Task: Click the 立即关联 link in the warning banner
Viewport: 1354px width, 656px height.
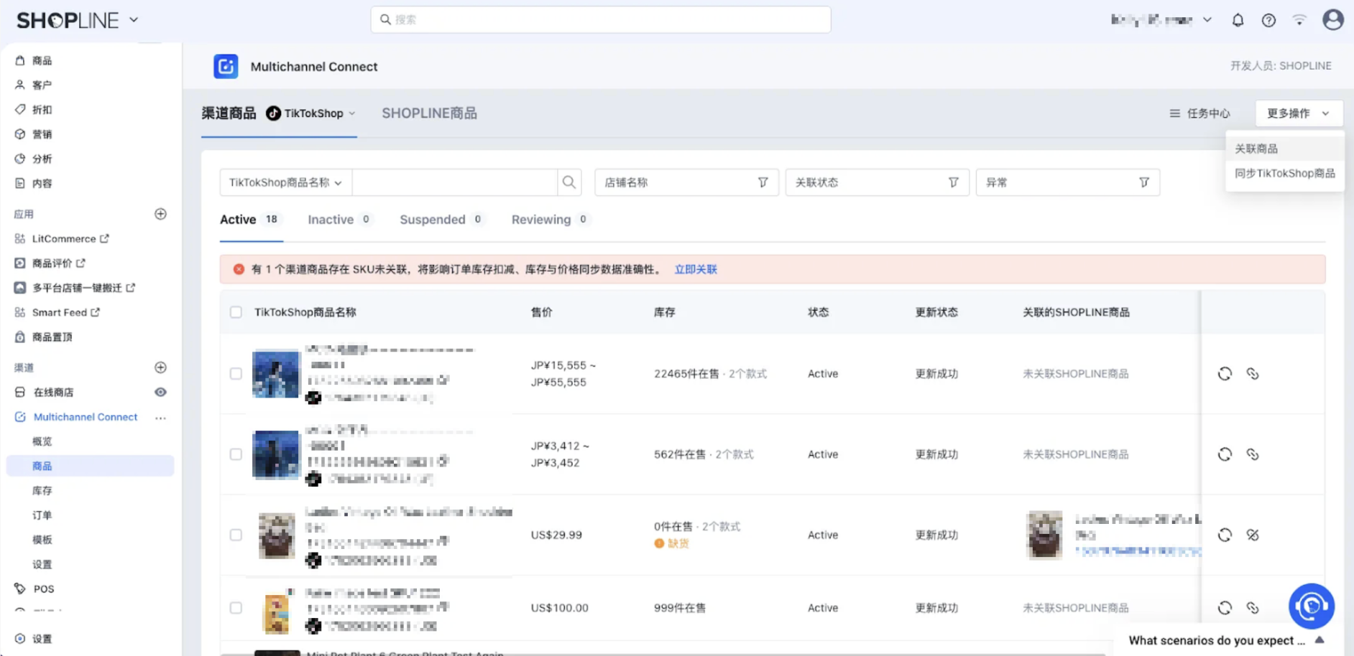Action: (x=695, y=269)
